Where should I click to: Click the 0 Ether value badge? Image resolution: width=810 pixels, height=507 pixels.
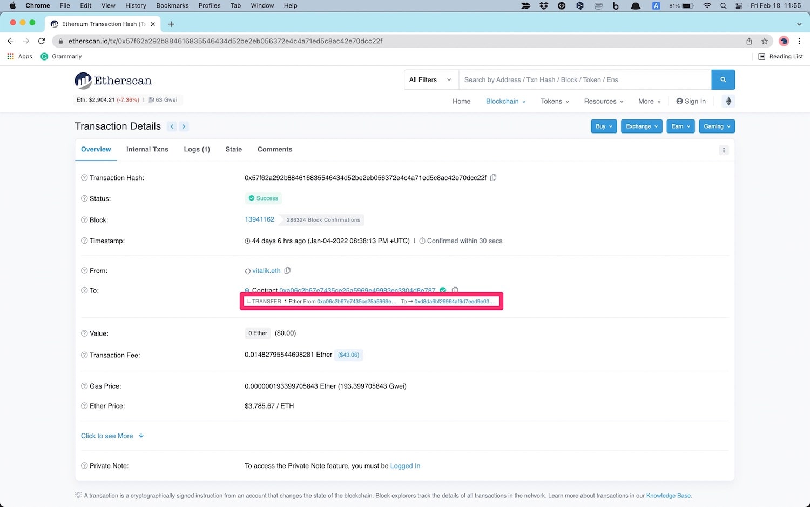tap(258, 333)
